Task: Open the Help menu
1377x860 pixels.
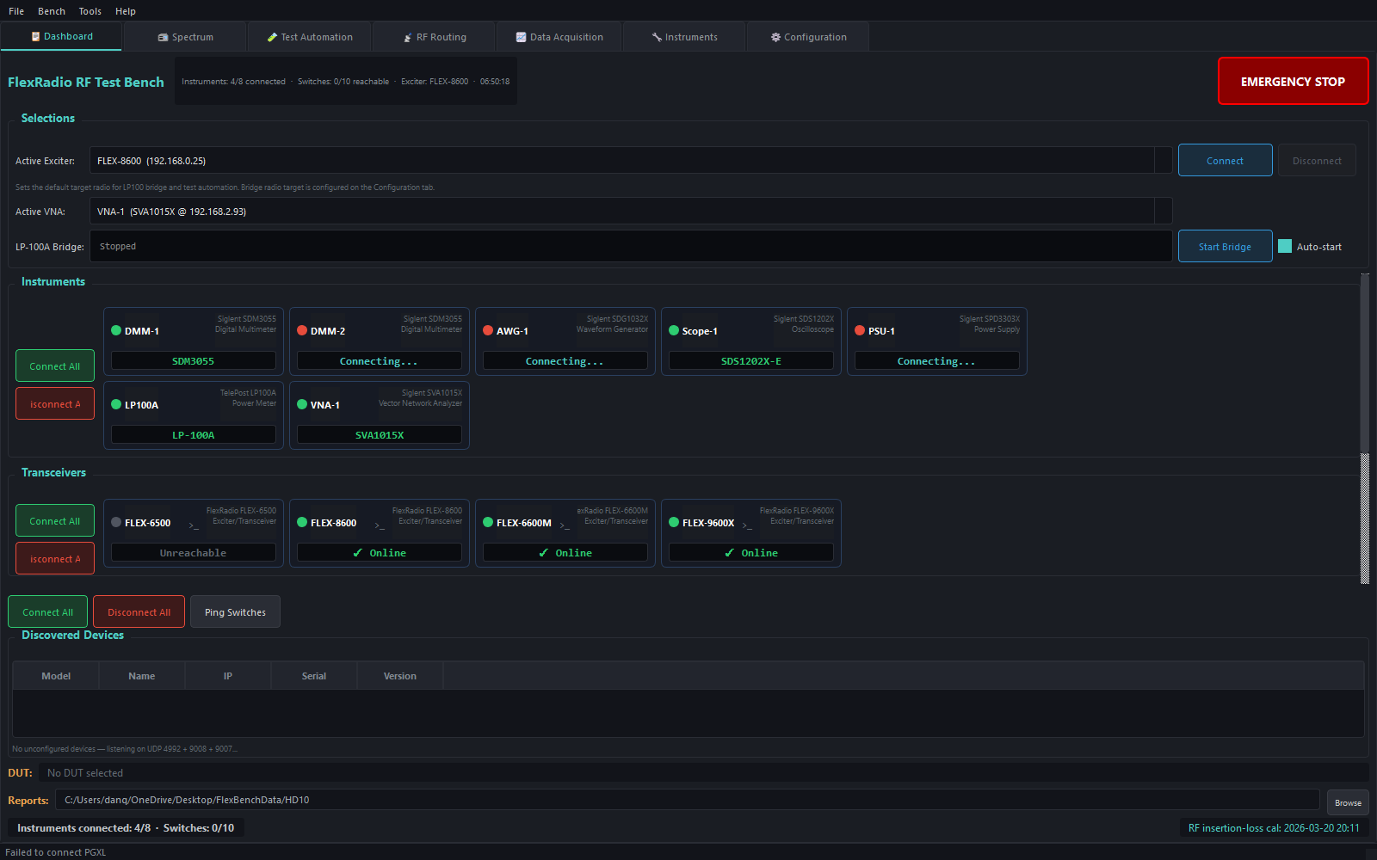Action: click(126, 11)
